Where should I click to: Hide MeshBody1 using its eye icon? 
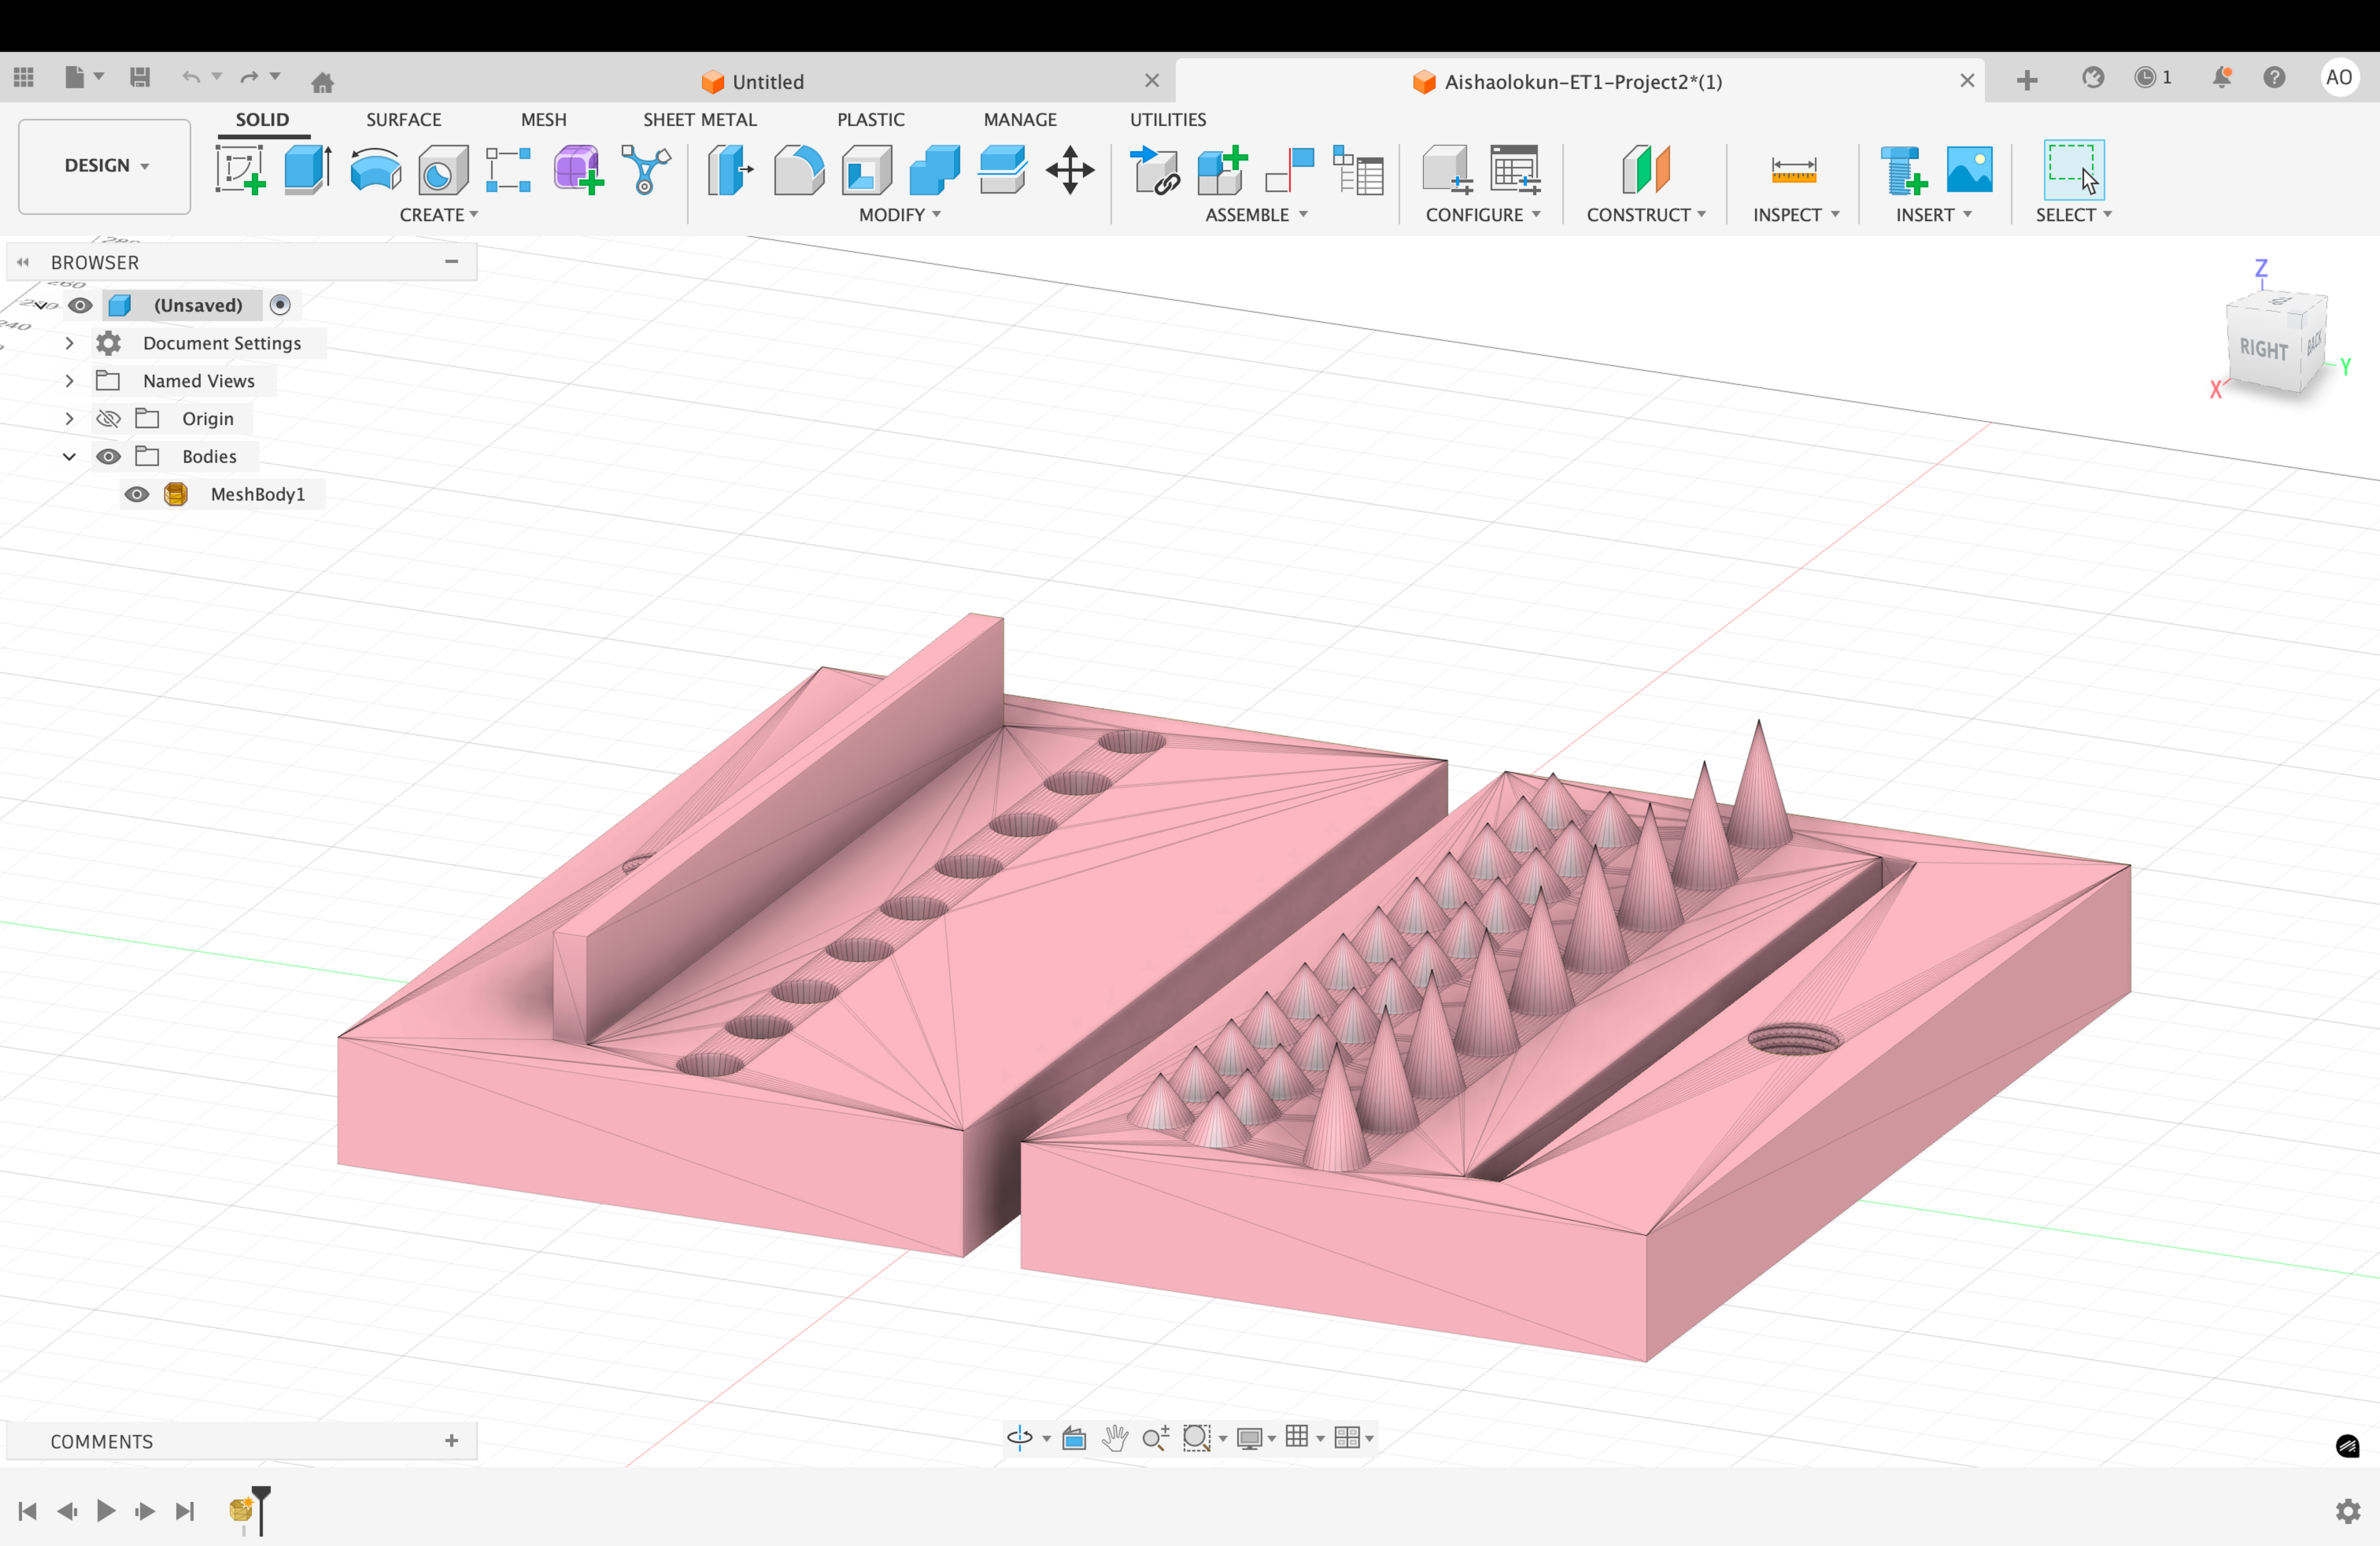point(137,494)
